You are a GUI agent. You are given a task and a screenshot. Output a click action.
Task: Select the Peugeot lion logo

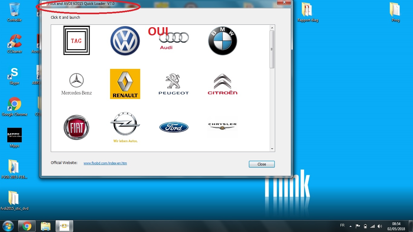(174, 84)
